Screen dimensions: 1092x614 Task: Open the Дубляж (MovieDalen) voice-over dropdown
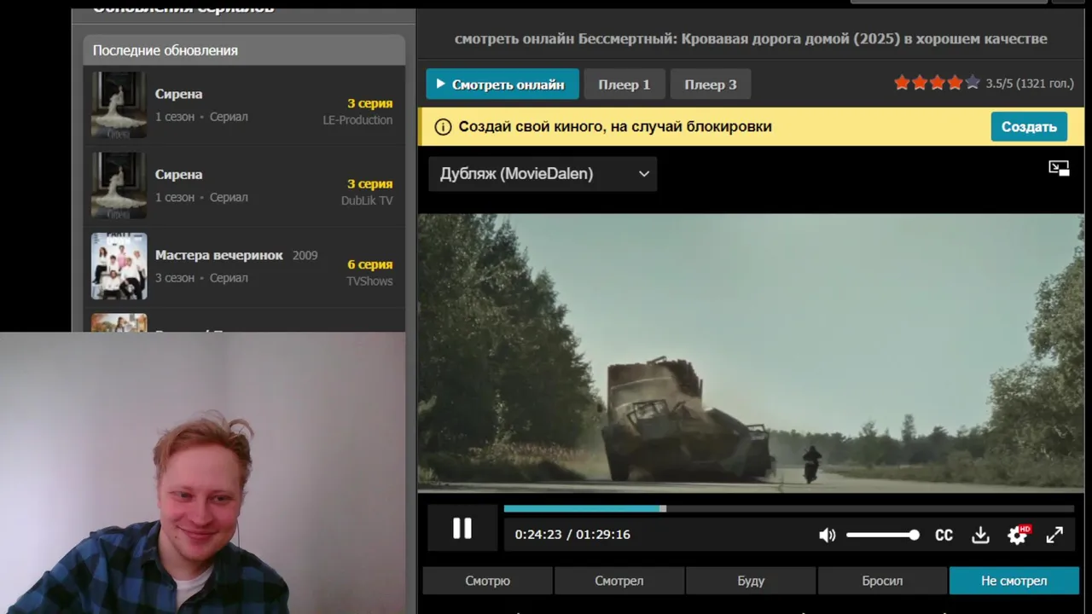click(x=543, y=174)
